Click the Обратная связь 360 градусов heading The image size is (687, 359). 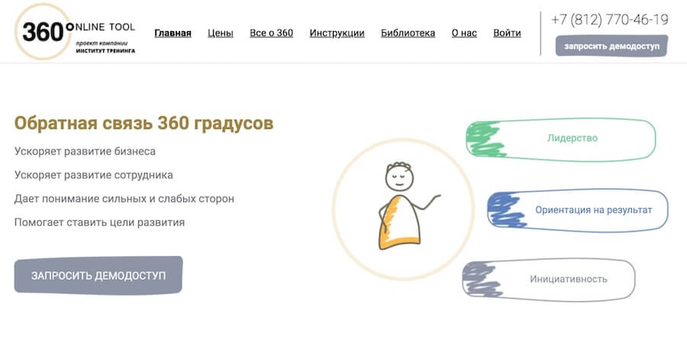pos(144,123)
